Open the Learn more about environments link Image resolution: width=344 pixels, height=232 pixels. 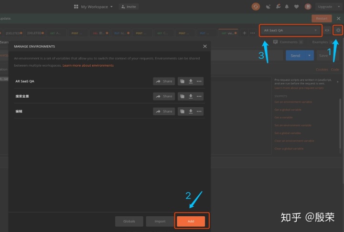click(x=88, y=65)
